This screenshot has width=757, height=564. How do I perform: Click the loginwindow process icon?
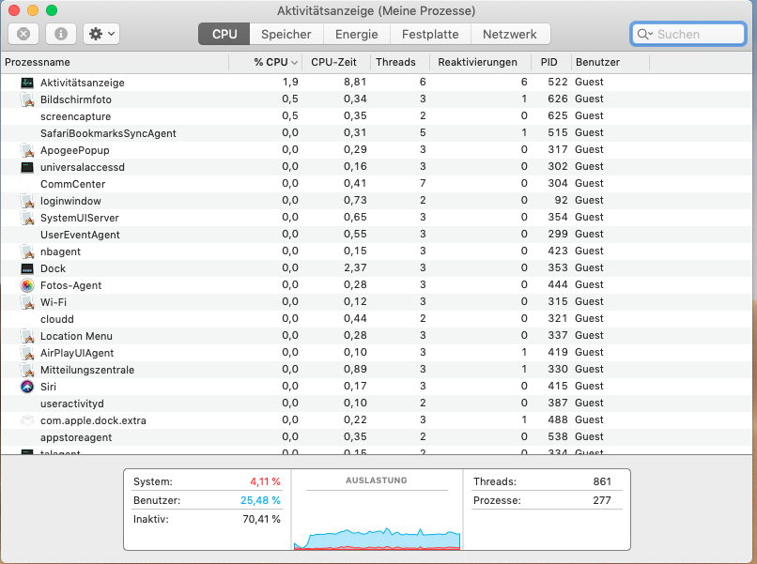27,201
